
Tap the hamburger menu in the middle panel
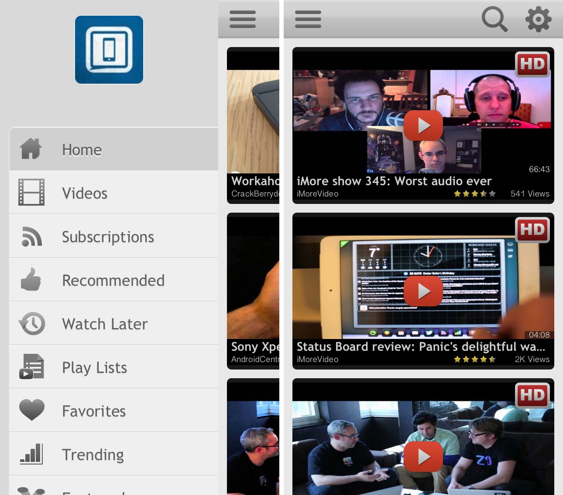[x=243, y=19]
